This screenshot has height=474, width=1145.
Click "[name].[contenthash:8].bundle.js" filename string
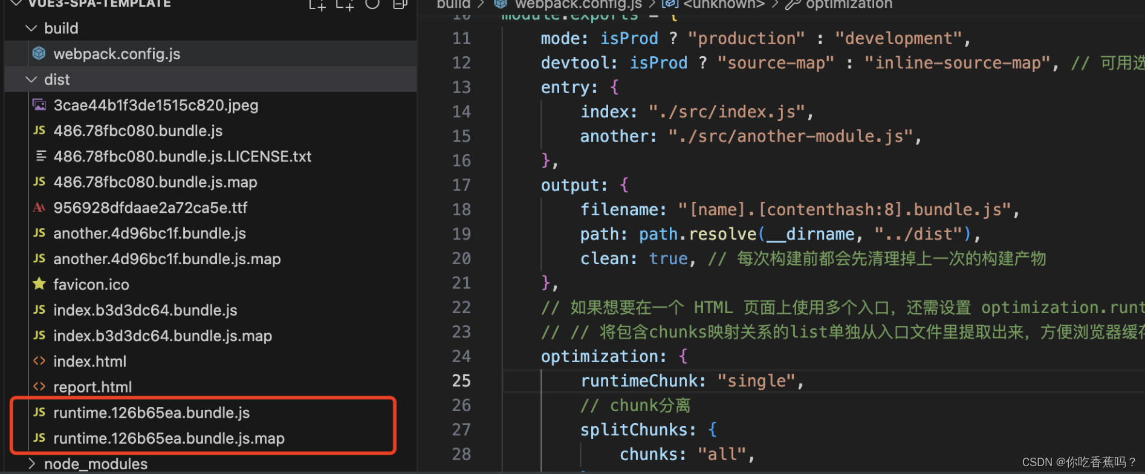click(x=845, y=210)
